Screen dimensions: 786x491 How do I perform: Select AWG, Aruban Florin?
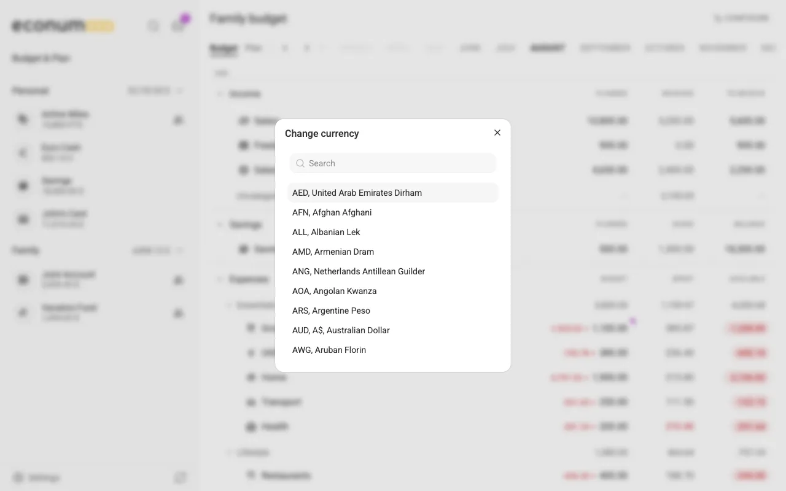393,350
